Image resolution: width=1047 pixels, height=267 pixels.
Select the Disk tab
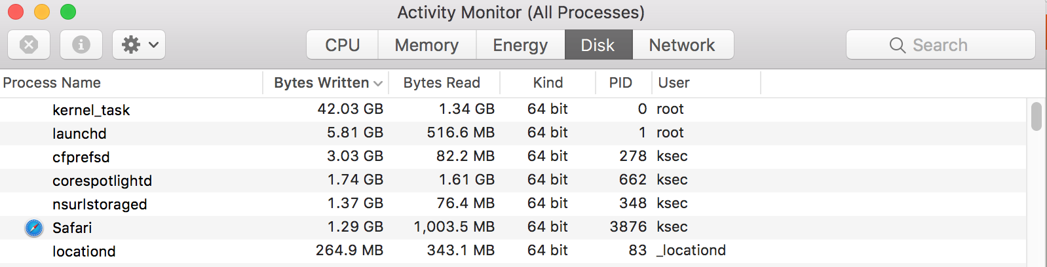(x=598, y=44)
